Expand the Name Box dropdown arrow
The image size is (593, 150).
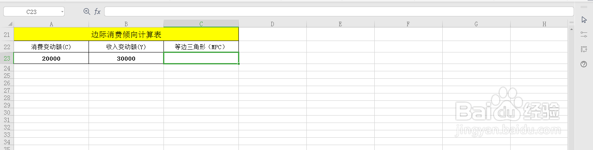point(62,12)
